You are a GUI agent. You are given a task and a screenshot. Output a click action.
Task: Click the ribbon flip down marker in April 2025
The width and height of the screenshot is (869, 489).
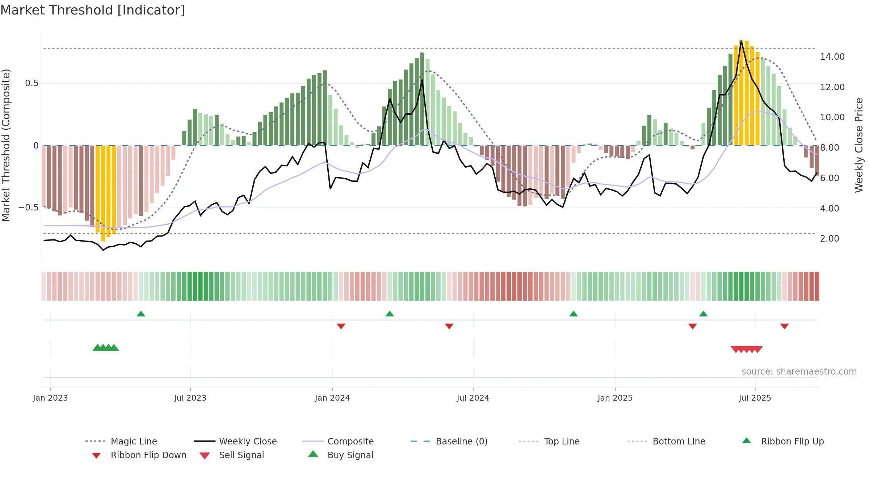point(693,326)
